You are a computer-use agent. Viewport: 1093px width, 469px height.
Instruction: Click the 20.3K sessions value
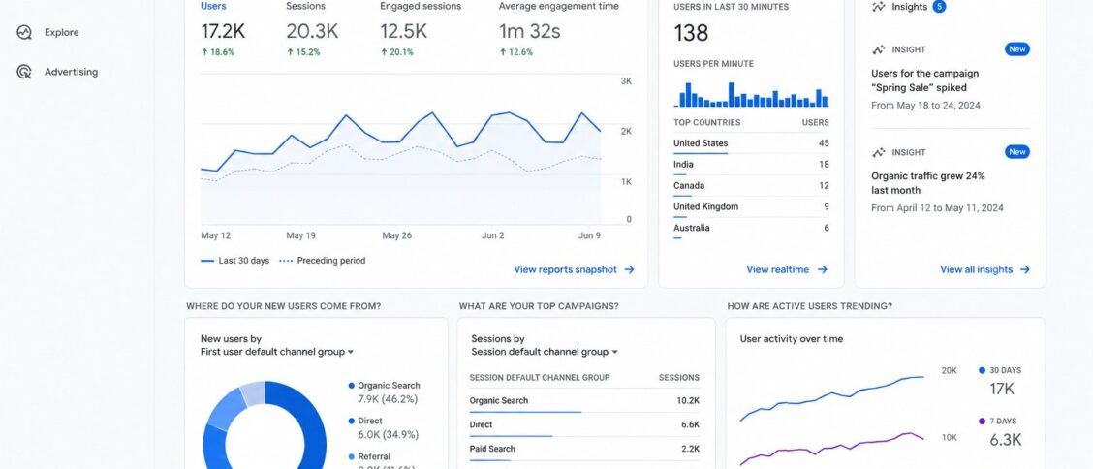coord(312,31)
